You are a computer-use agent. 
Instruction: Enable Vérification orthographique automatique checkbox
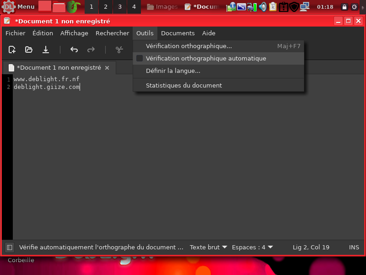coord(140,59)
